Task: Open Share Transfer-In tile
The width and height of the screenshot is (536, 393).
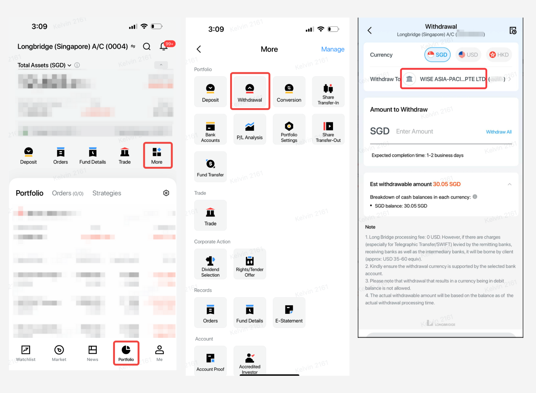Action: coord(328,91)
